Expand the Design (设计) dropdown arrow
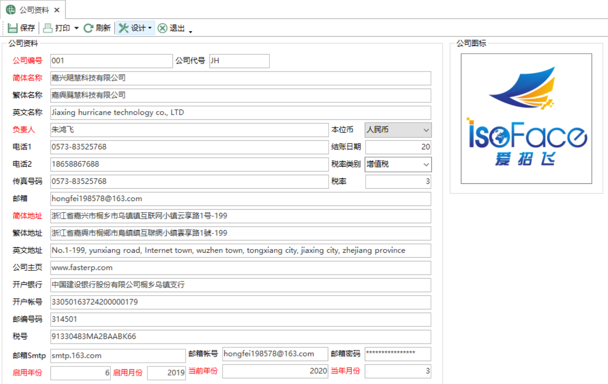The width and height of the screenshot is (608, 384). [x=150, y=28]
